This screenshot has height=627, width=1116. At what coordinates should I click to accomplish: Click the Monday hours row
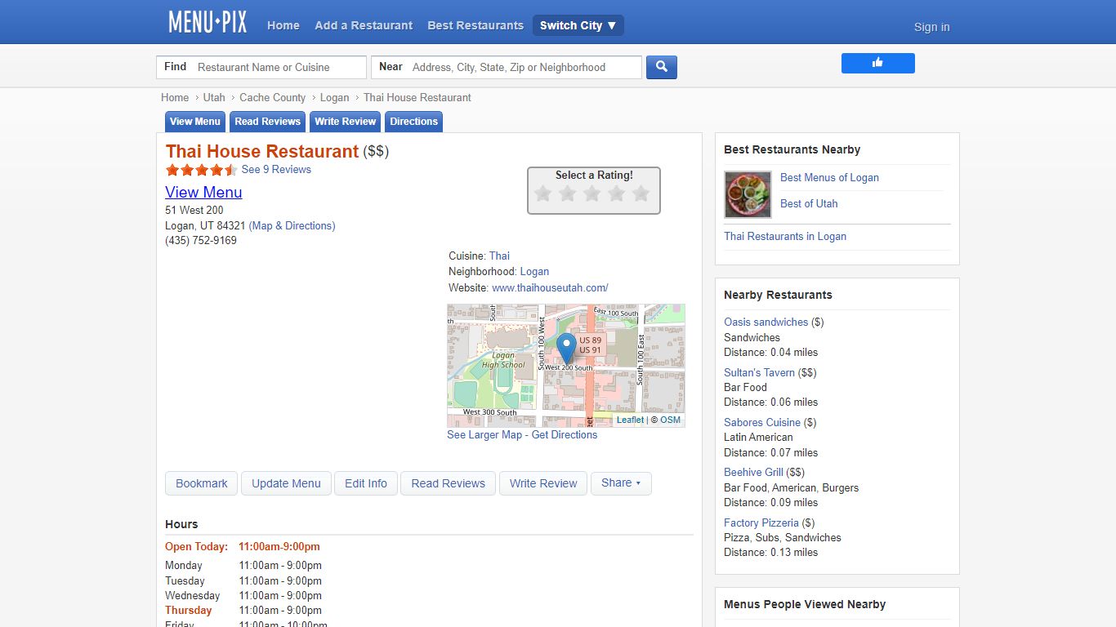[243, 566]
